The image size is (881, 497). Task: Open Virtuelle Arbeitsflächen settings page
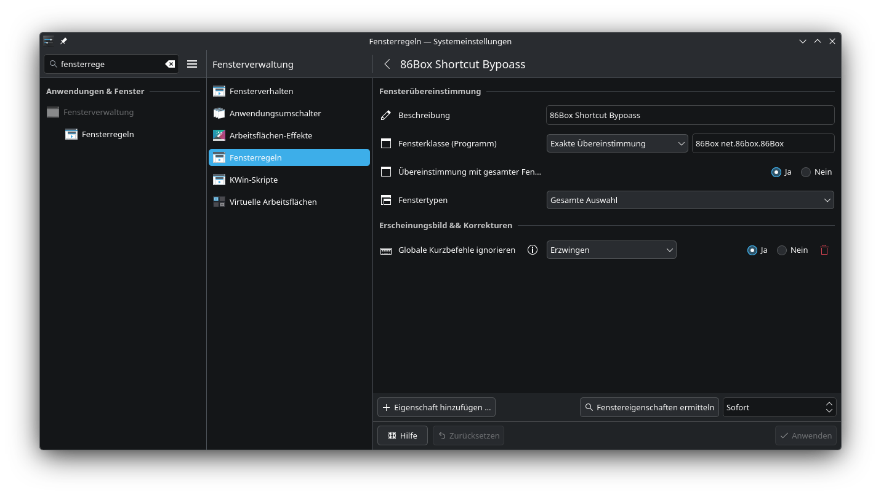[x=289, y=202]
